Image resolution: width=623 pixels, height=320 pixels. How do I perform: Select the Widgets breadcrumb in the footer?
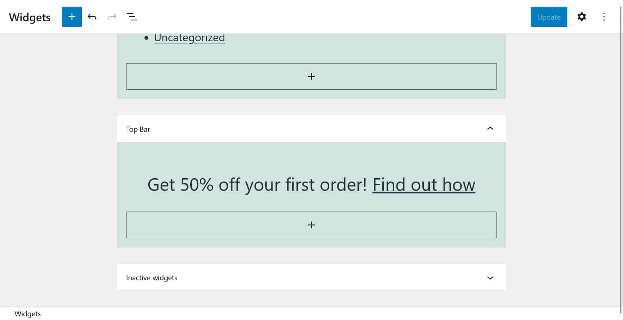click(27, 314)
